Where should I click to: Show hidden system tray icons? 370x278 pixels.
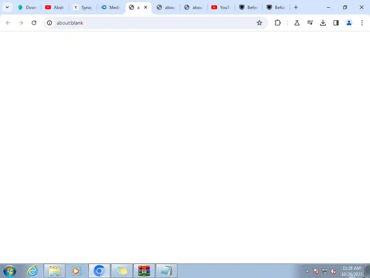[x=307, y=271]
